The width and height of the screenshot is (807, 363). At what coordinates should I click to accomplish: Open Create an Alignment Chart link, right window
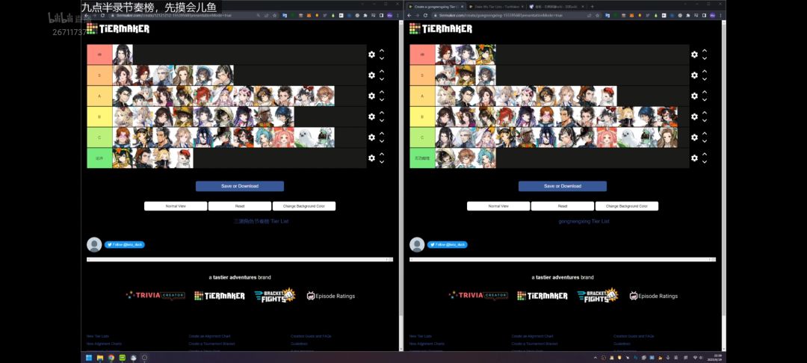[x=532, y=336]
